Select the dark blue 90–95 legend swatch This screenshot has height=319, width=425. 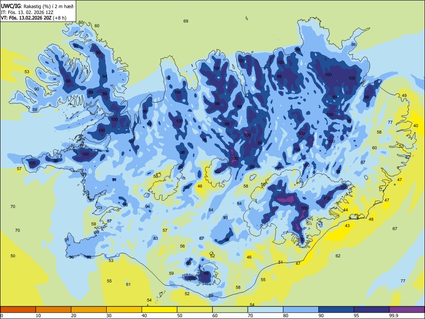pyautogui.click(x=336, y=310)
